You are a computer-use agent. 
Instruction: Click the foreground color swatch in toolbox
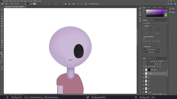pos(1,64)
